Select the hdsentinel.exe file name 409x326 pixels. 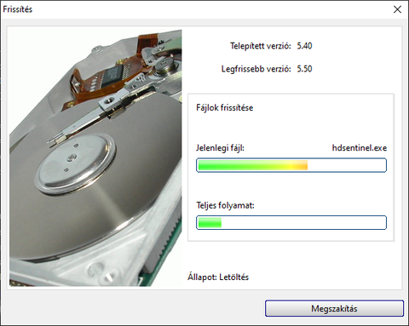[360, 148]
